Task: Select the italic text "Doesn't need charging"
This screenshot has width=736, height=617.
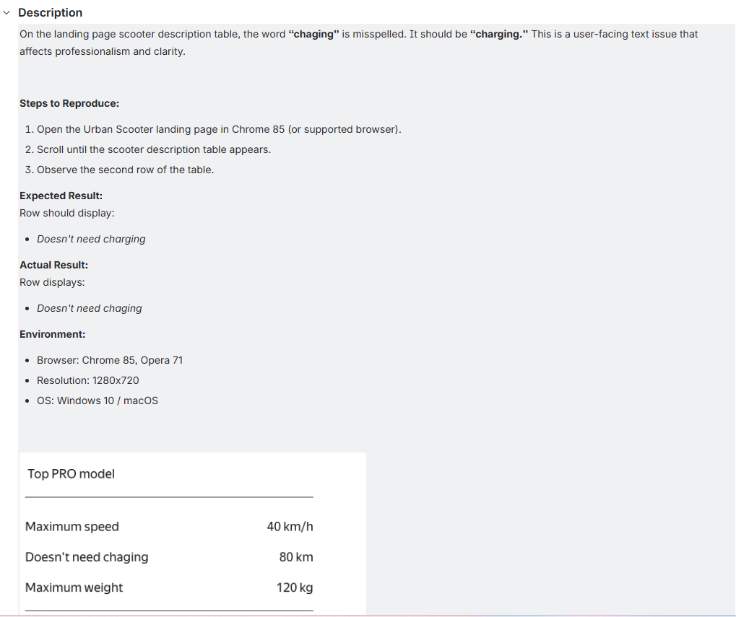Action: pos(91,239)
